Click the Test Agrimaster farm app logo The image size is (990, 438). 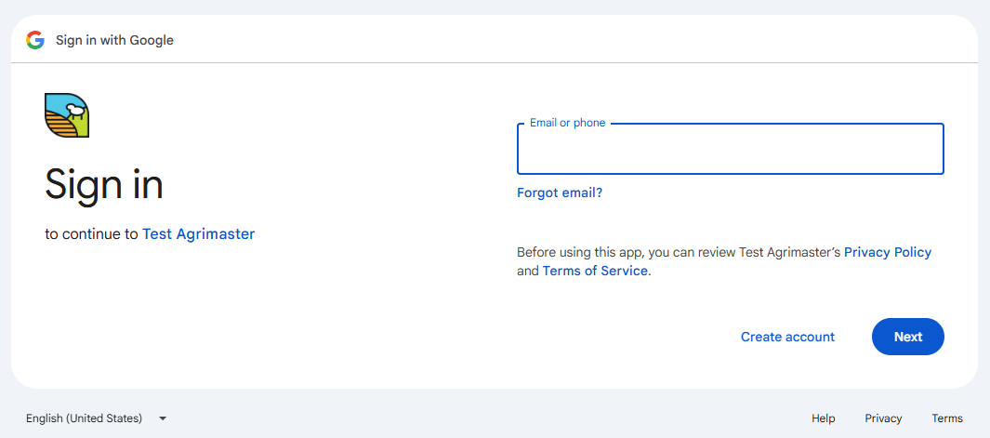click(x=67, y=115)
